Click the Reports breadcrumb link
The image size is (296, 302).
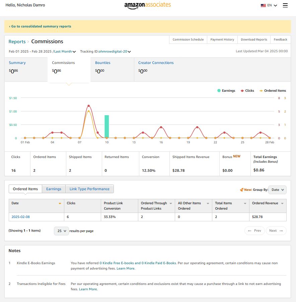pyautogui.click(x=17, y=42)
